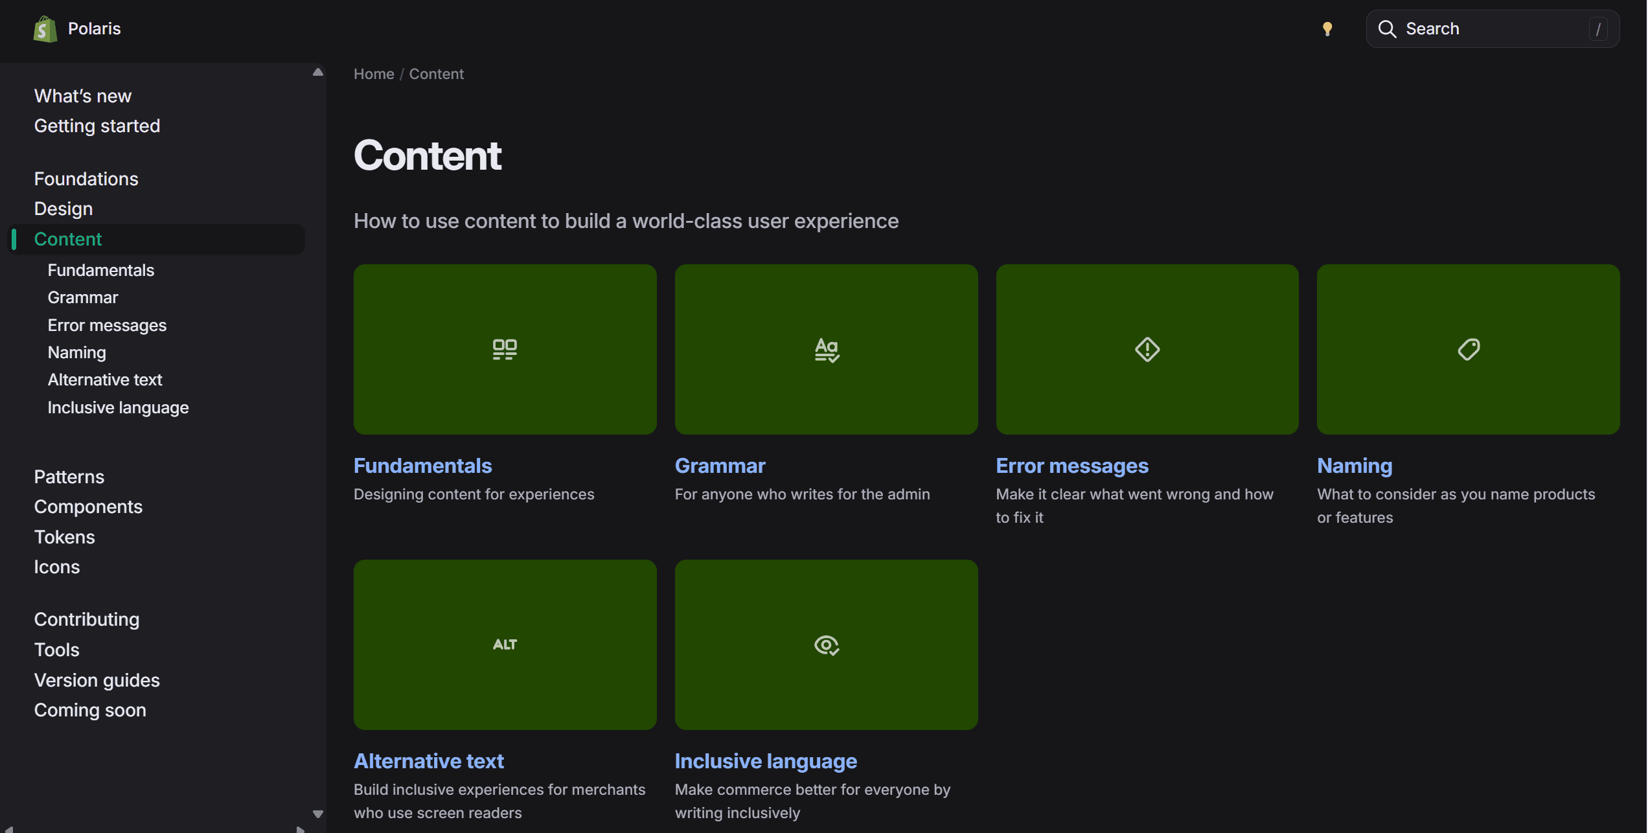The image size is (1648, 833).
Task: Select Alternative text in sidebar submenu
Action: [x=105, y=380]
